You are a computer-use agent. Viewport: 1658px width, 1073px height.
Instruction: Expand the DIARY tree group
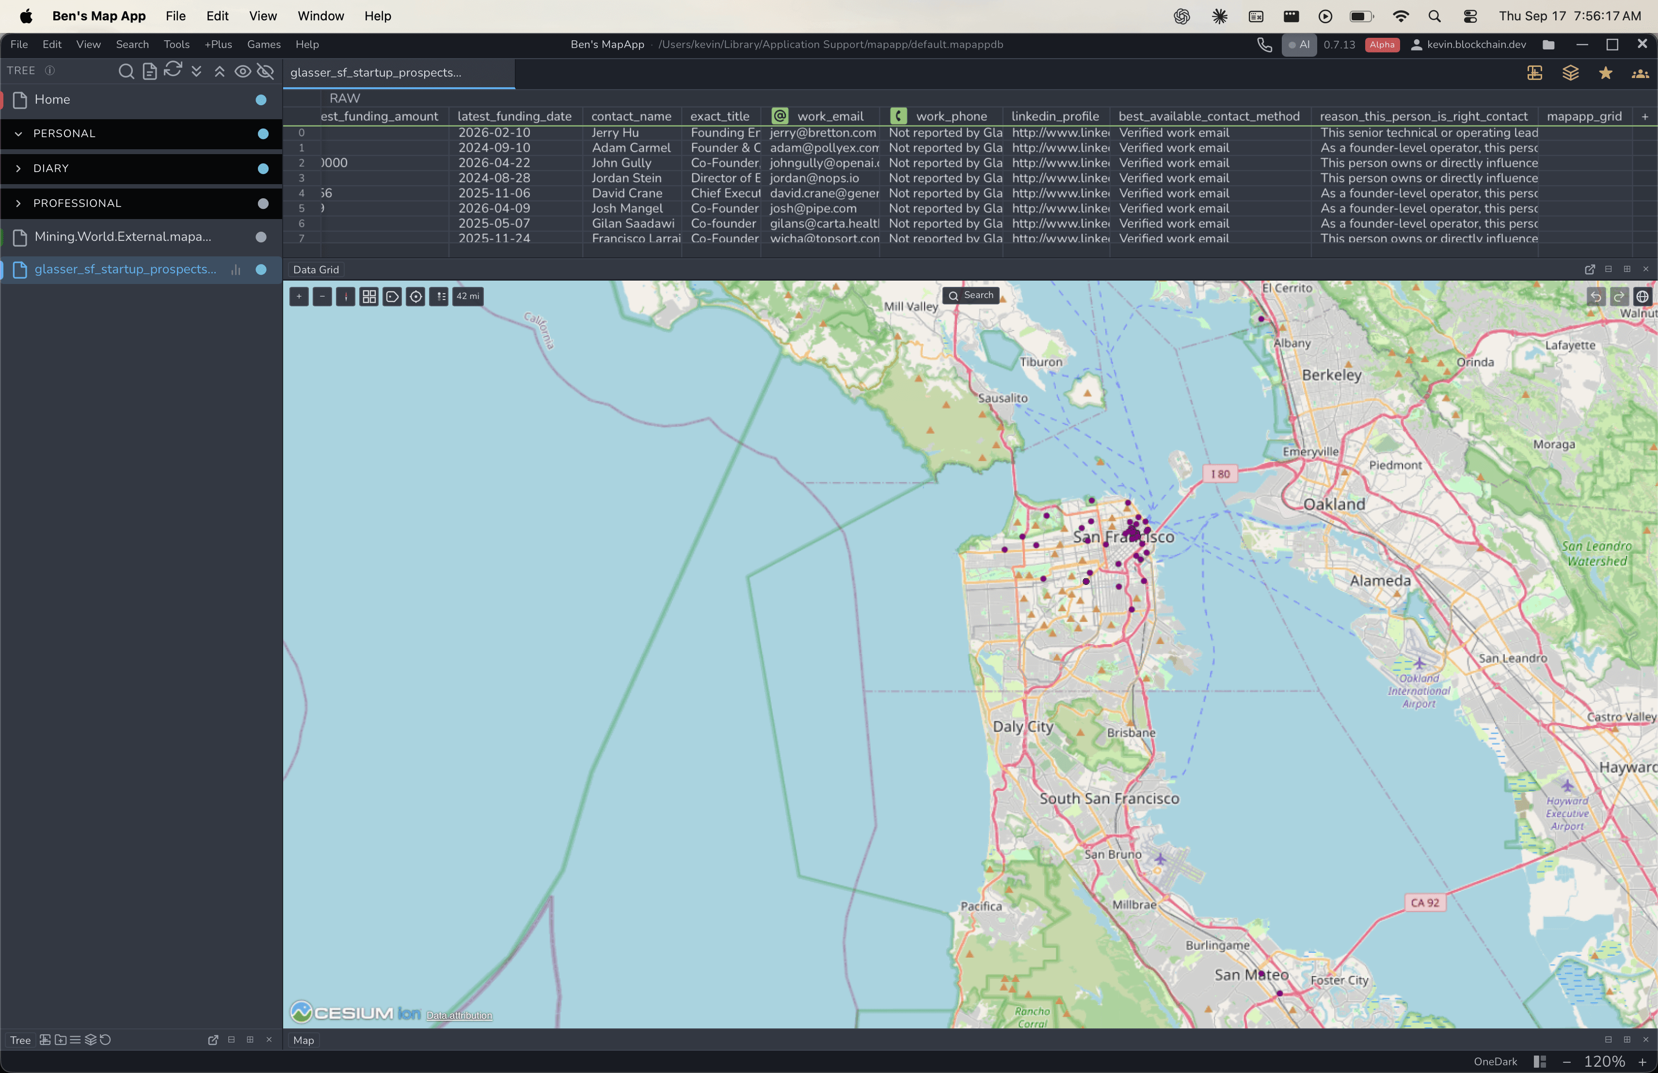19,169
